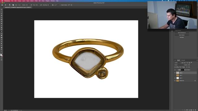The image size is (198, 111).
Task: Click the foreground color swatch
Action: (x=1, y=55)
